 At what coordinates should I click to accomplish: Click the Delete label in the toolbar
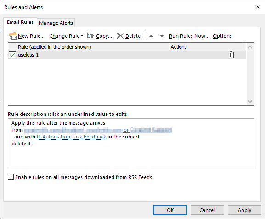(x=133, y=36)
